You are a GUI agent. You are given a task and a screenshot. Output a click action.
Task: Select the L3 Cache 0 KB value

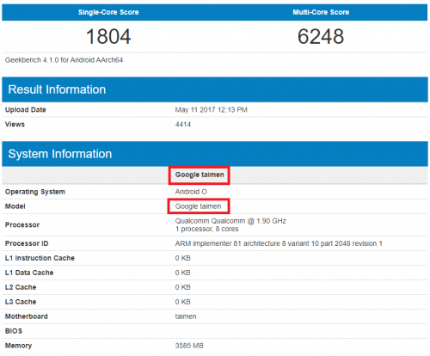pyautogui.click(x=183, y=302)
